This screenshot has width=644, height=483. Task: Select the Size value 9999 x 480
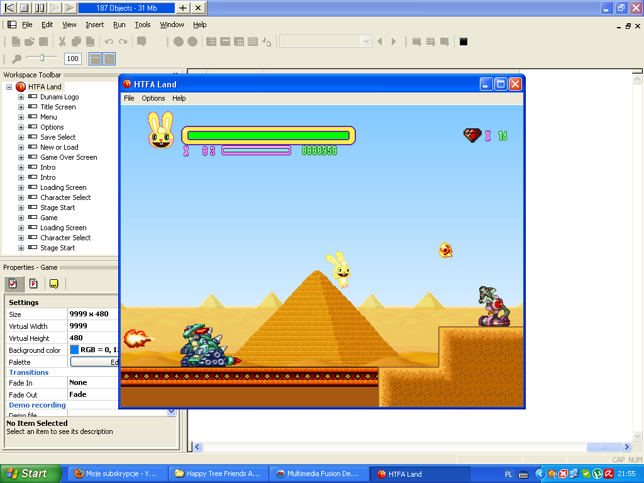click(89, 314)
